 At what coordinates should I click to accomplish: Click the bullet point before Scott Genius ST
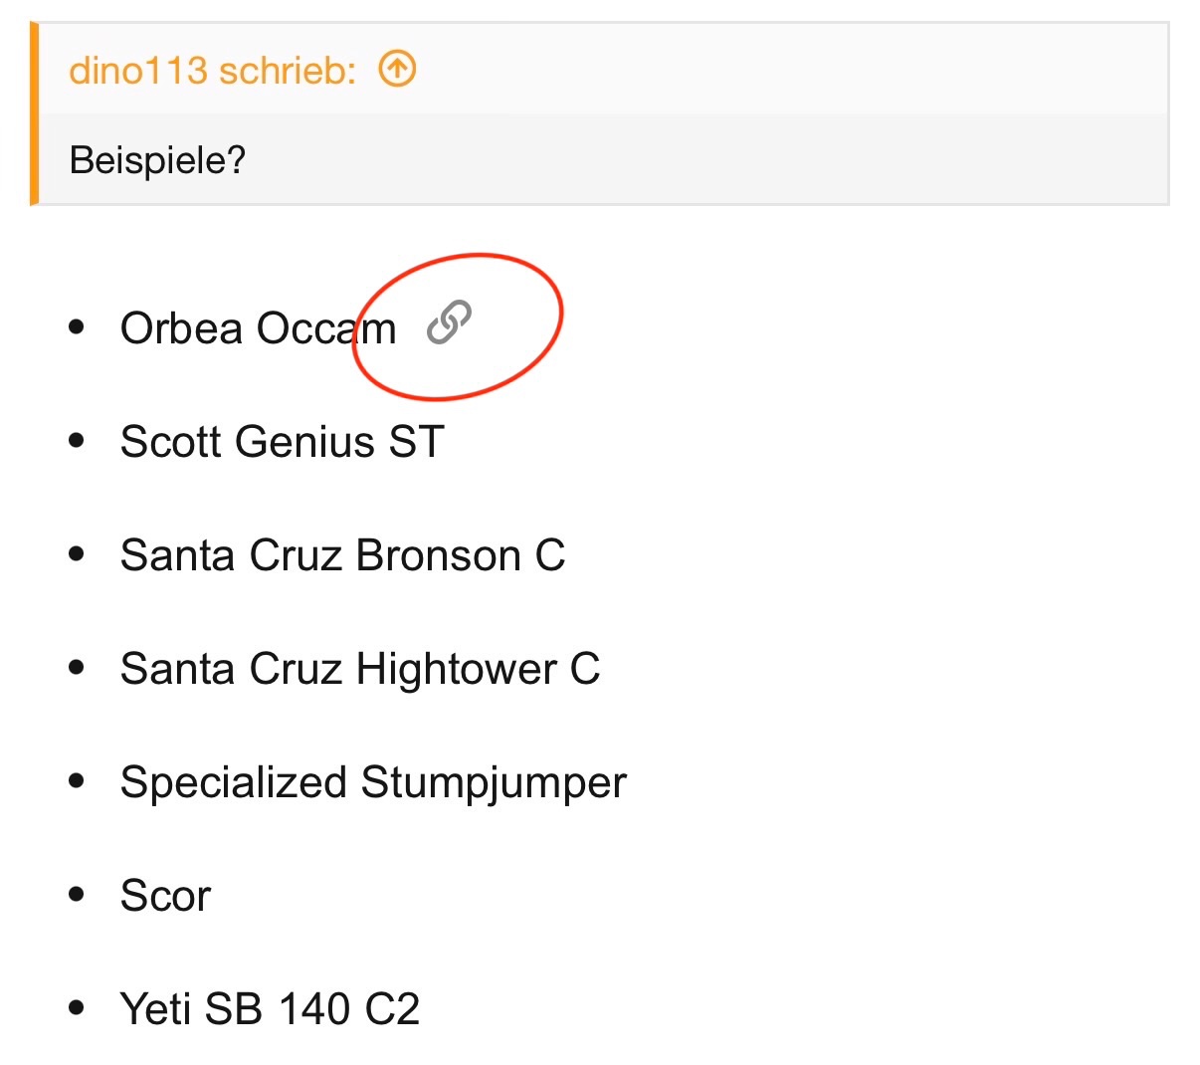click(x=77, y=441)
